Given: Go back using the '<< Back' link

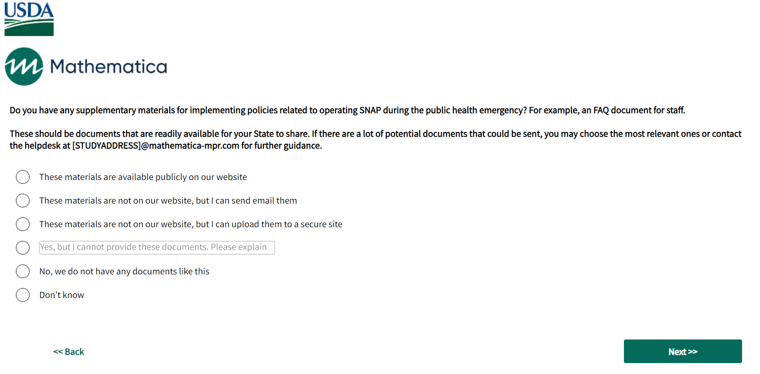Looking at the screenshot, I should pos(69,352).
